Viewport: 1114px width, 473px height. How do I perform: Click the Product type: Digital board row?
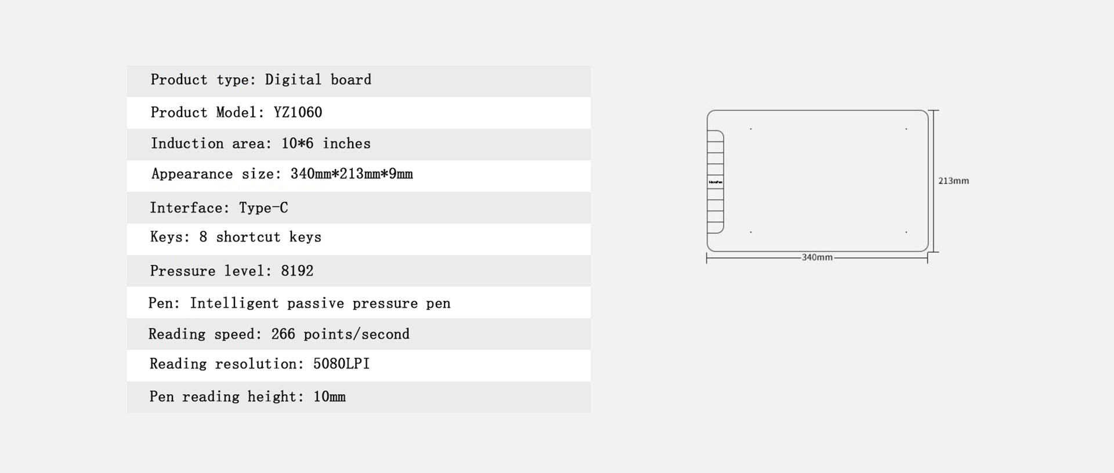click(359, 81)
